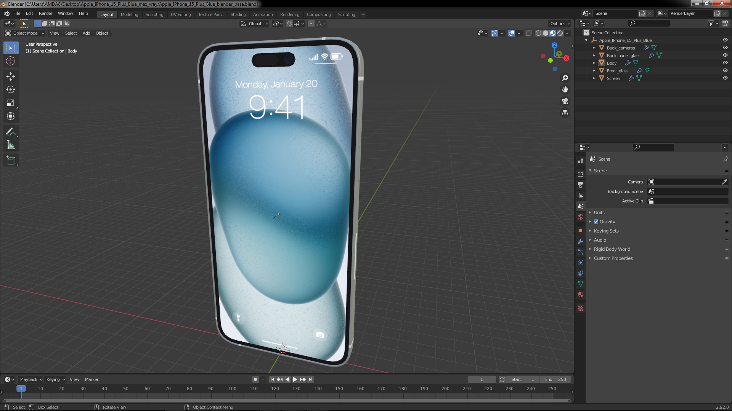Screen dimensions: 732x411
Task: Open World properties tab
Action: point(581,217)
